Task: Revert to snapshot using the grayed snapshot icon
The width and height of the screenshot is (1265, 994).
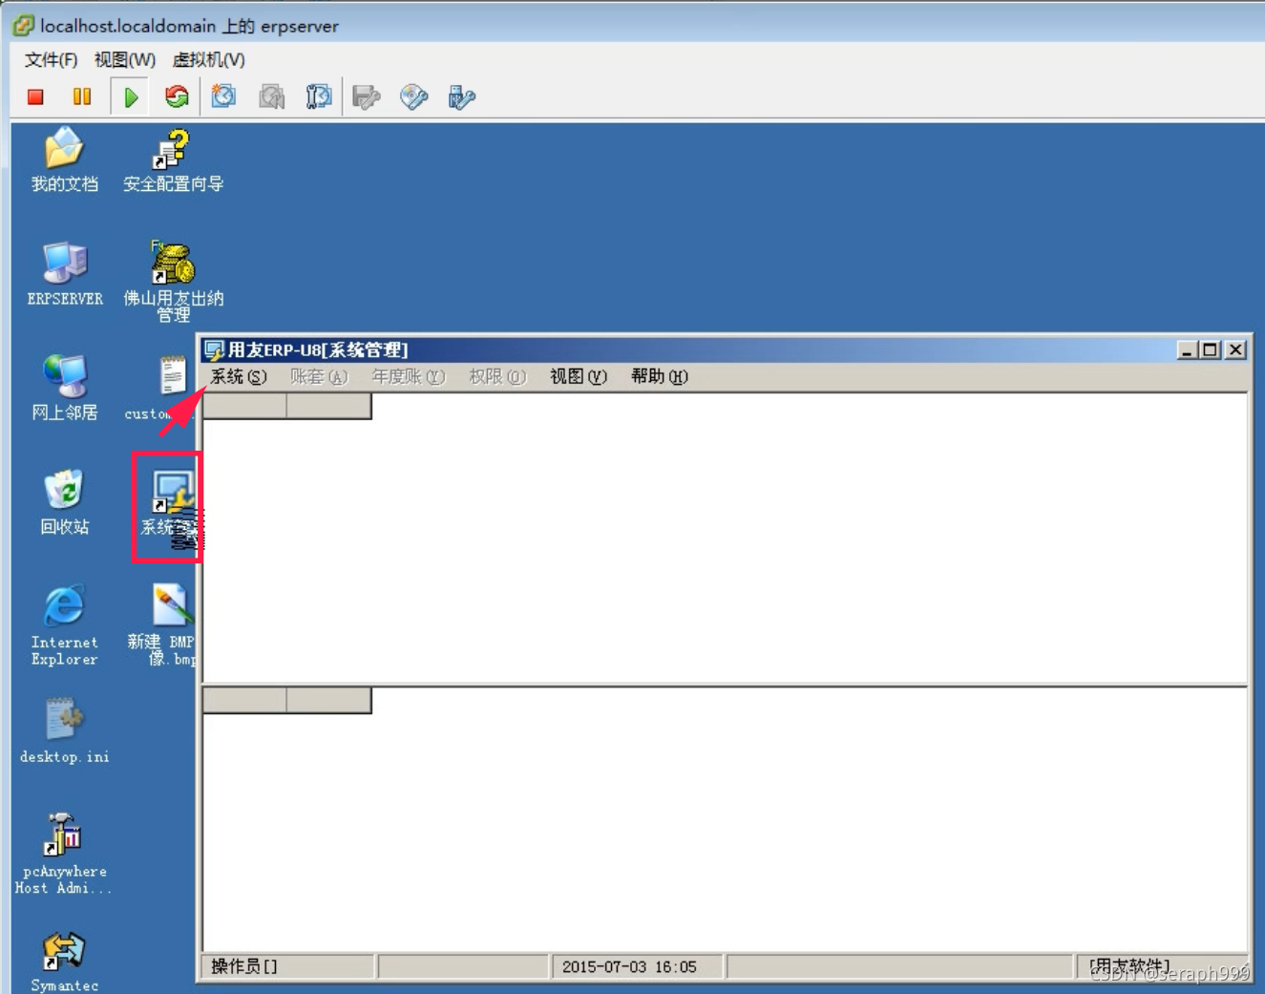Action: point(272,96)
